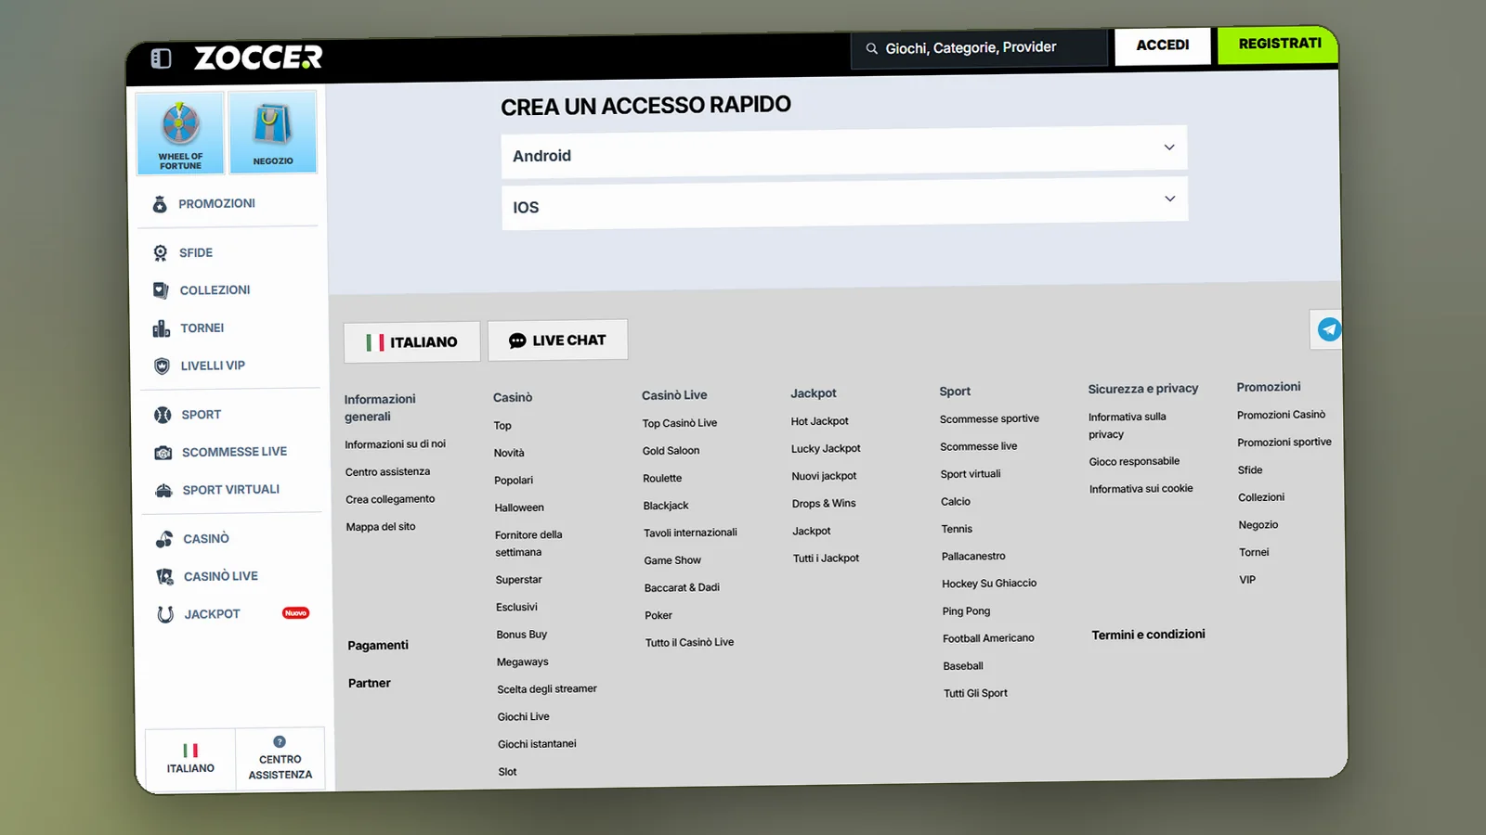Open the Scommesse sportive footer link
1486x835 pixels.
coord(989,419)
